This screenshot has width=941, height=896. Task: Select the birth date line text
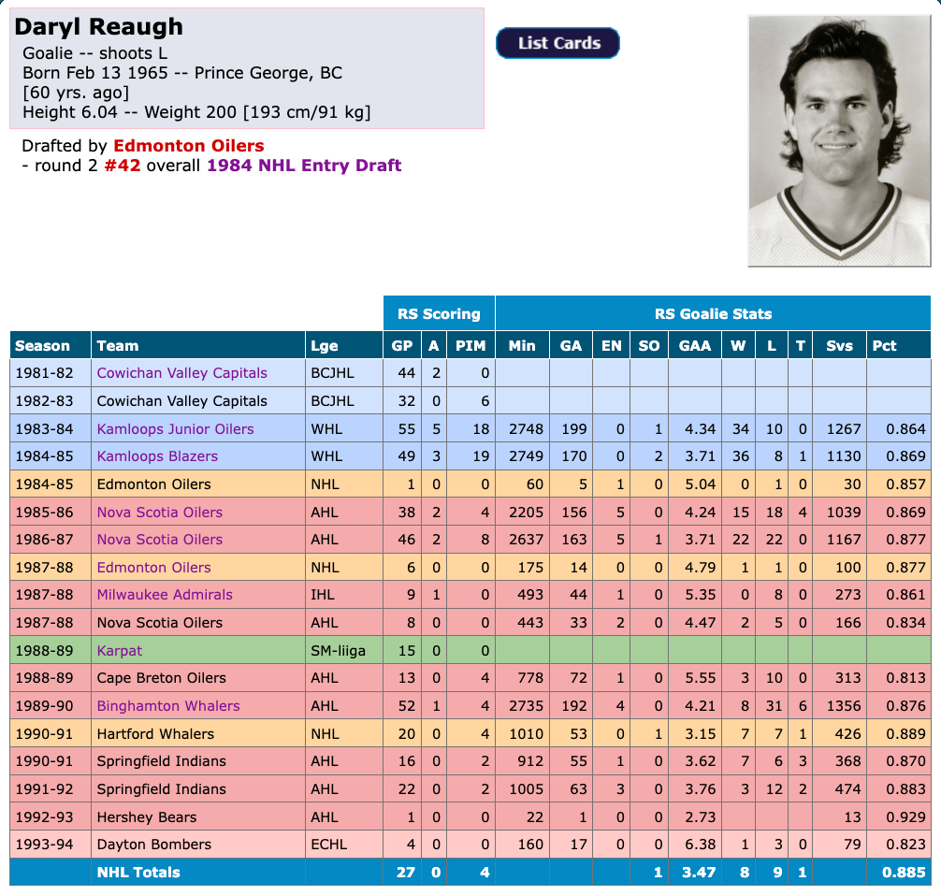click(x=182, y=73)
